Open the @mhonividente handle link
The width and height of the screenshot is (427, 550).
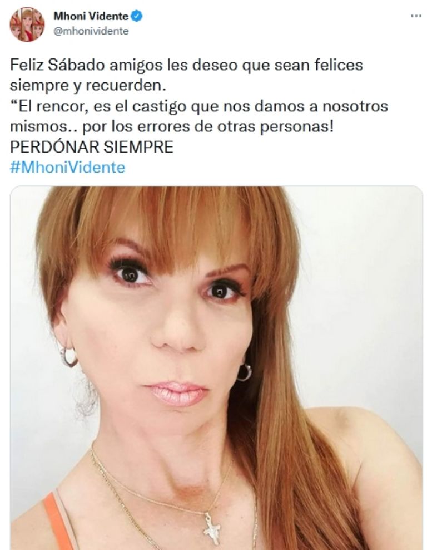tap(91, 31)
